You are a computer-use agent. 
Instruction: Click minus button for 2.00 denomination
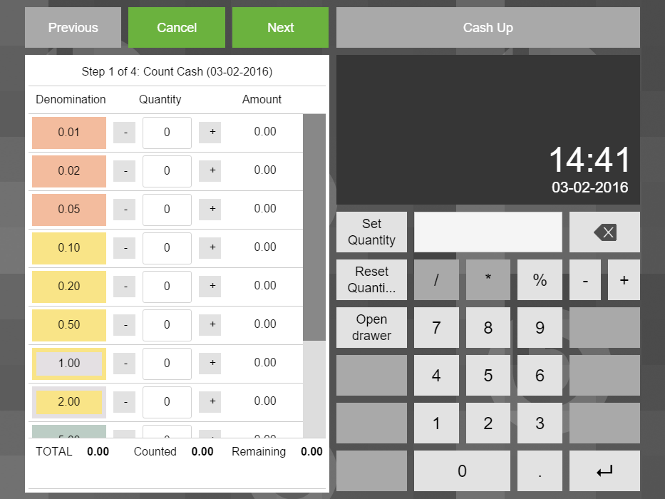point(124,402)
